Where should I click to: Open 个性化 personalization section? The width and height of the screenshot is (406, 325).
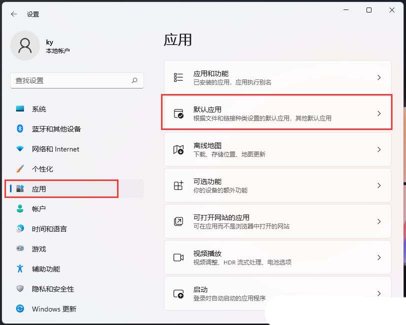click(x=42, y=169)
